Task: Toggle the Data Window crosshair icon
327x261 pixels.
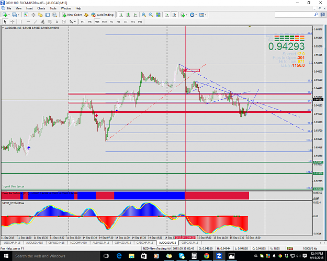Action: click(x=33, y=15)
